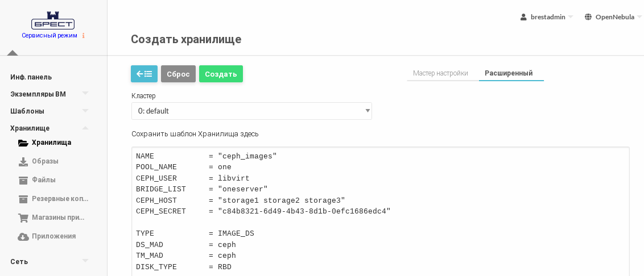644x276 pixels.
Task: Click the back-to-list arrow button
Action: coord(144,74)
